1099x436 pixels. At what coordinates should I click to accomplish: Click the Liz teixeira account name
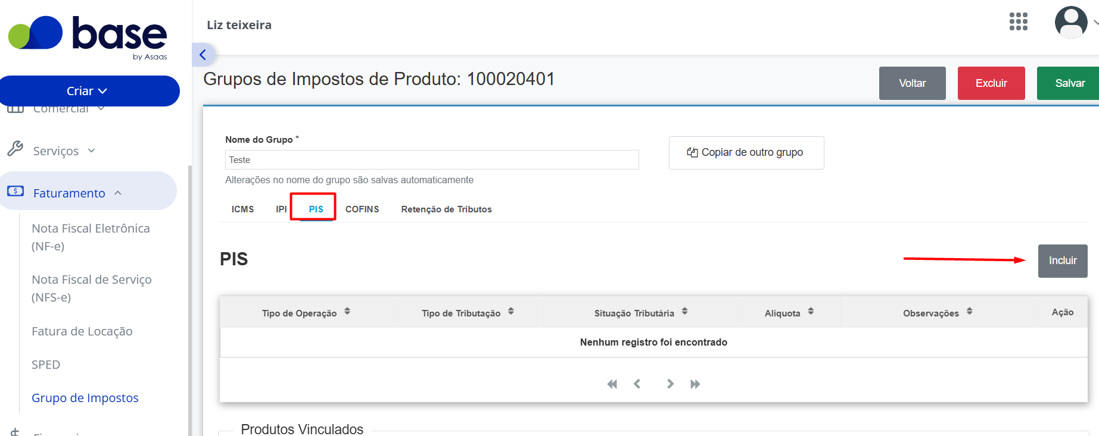coord(239,25)
